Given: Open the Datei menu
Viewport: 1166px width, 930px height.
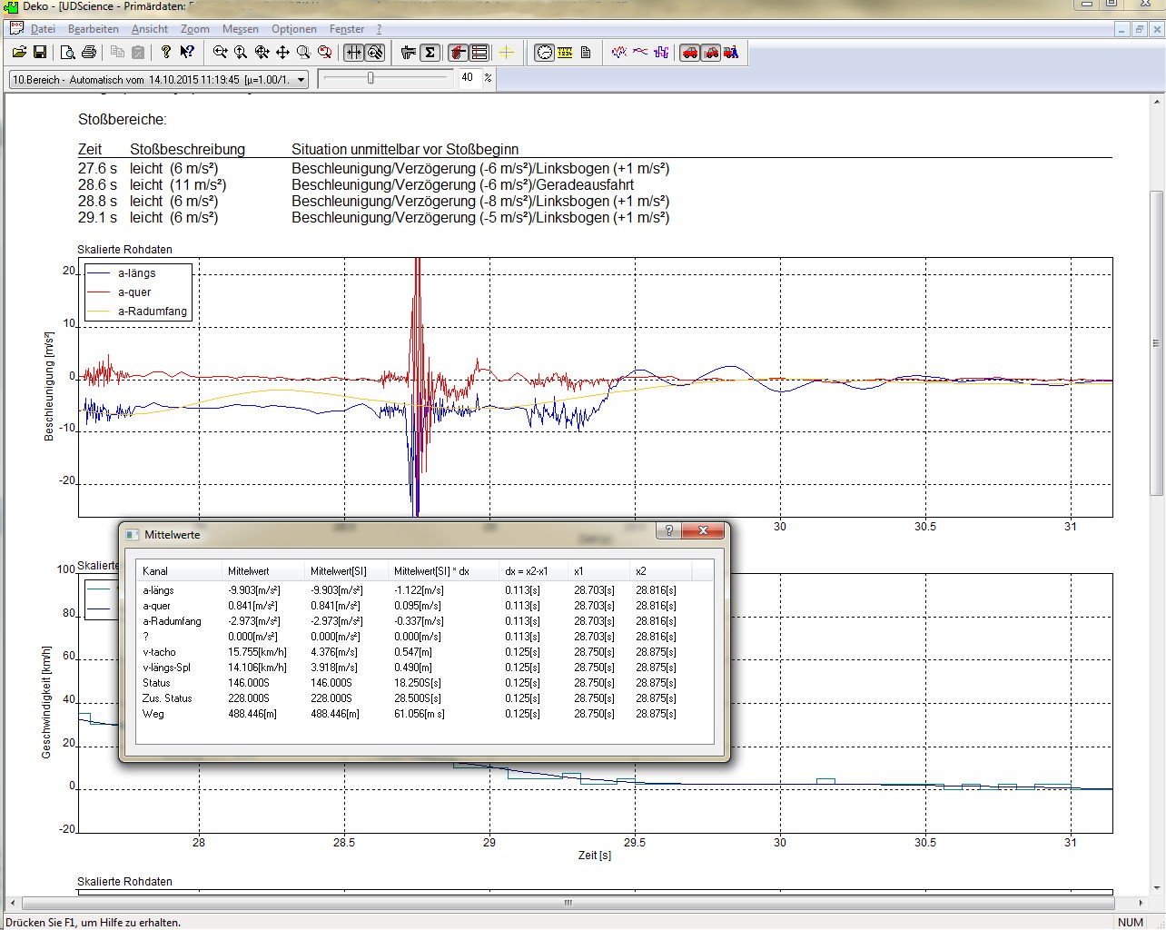Looking at the screenshot, I should 43,29.
